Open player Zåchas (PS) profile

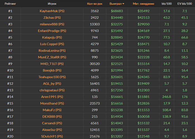point(52,17)
